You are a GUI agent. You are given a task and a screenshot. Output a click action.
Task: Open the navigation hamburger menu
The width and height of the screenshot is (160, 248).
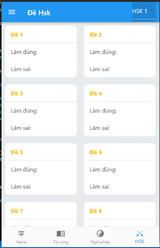[12, 12]
